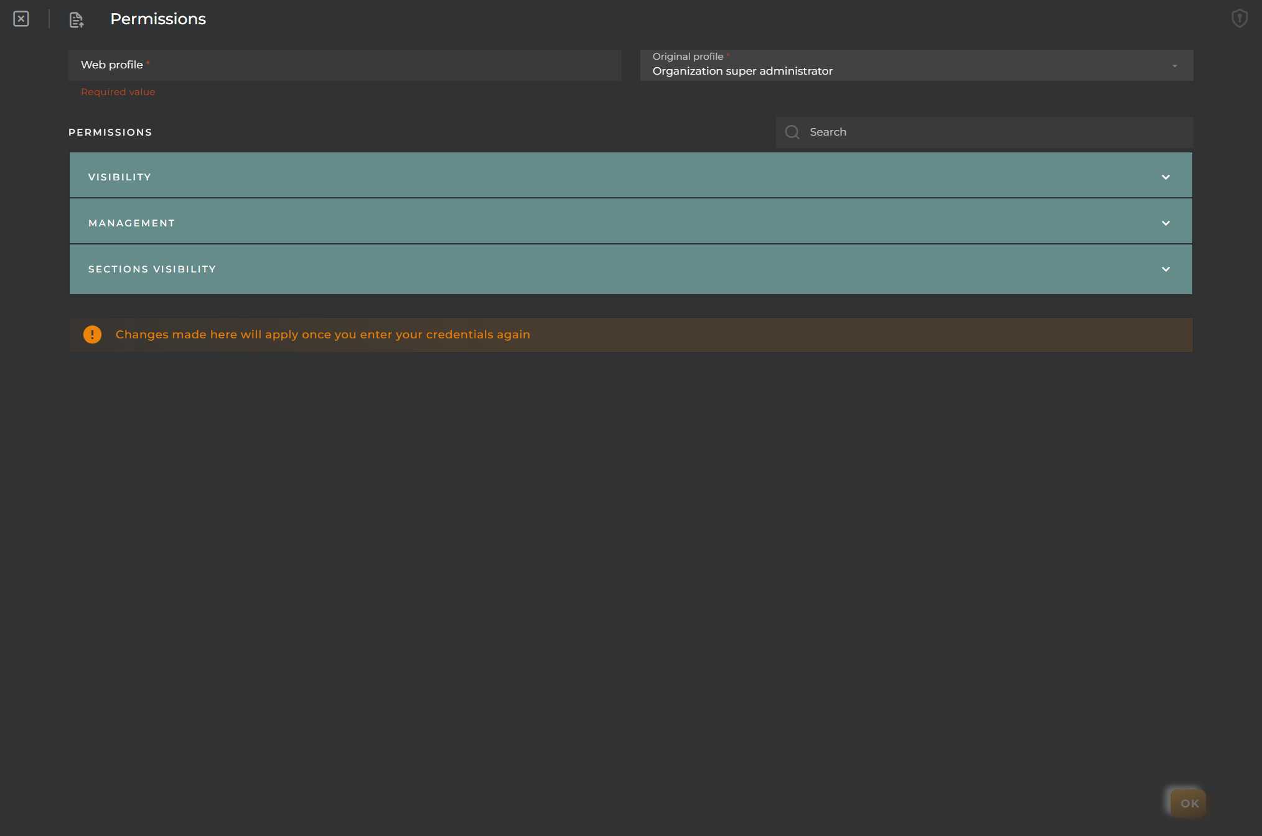Click the document export icon
Image resolution: width=1262 pixels, height=836 pixels.
(x=77, y=20)
